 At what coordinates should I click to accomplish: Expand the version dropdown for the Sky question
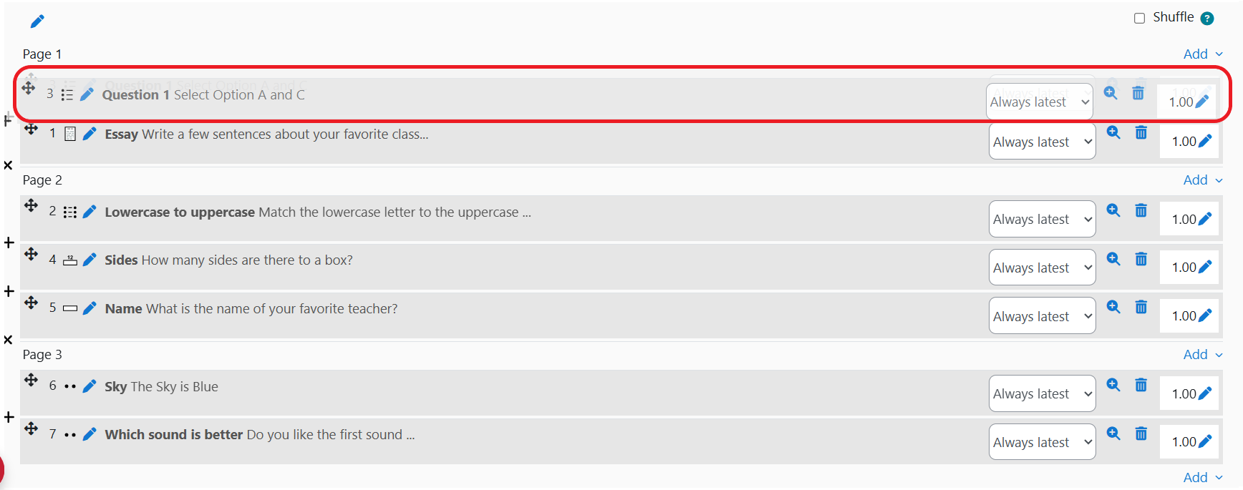1042,393
